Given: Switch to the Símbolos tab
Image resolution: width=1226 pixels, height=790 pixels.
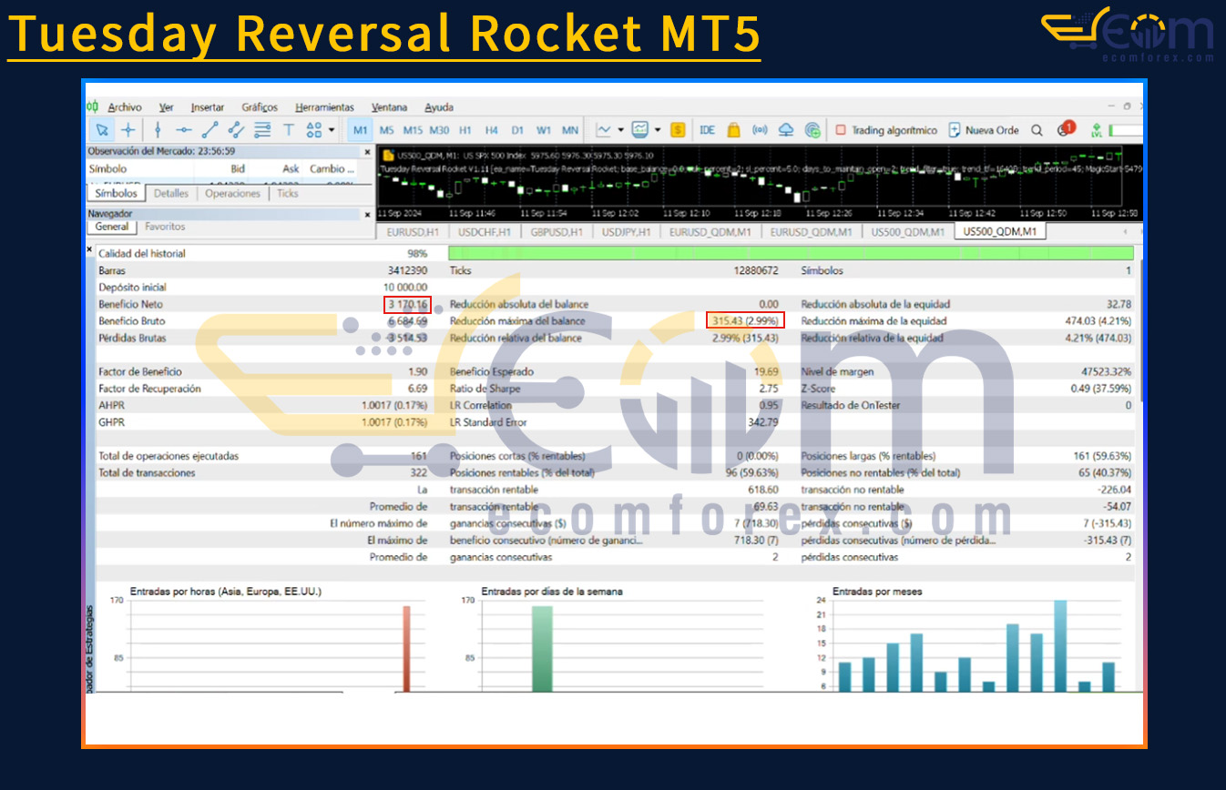Looking at the screenshot, I should coord(116,194).
